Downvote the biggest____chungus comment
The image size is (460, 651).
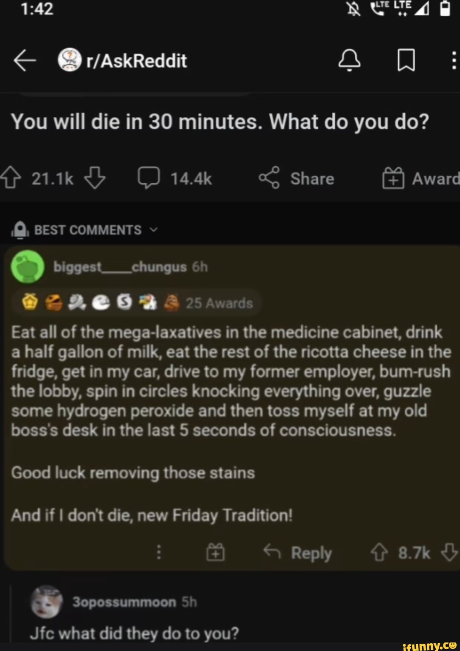[449, 552]
